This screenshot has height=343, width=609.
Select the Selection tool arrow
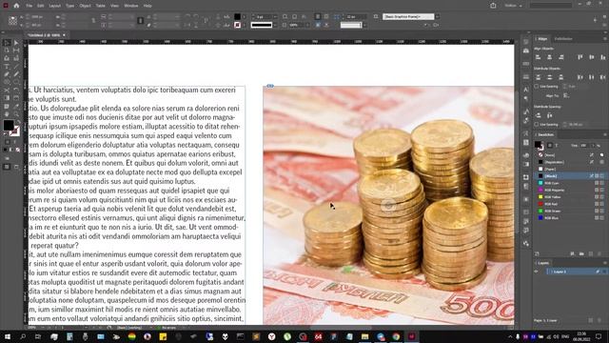(7, 43)
